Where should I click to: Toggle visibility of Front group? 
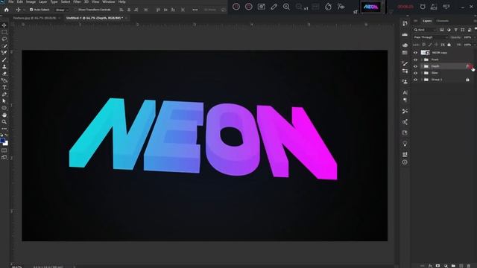[x=415, y=60]
